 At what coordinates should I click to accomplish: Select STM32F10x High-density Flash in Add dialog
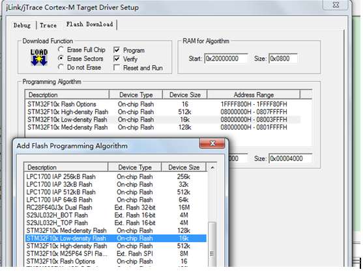(116, 246)
